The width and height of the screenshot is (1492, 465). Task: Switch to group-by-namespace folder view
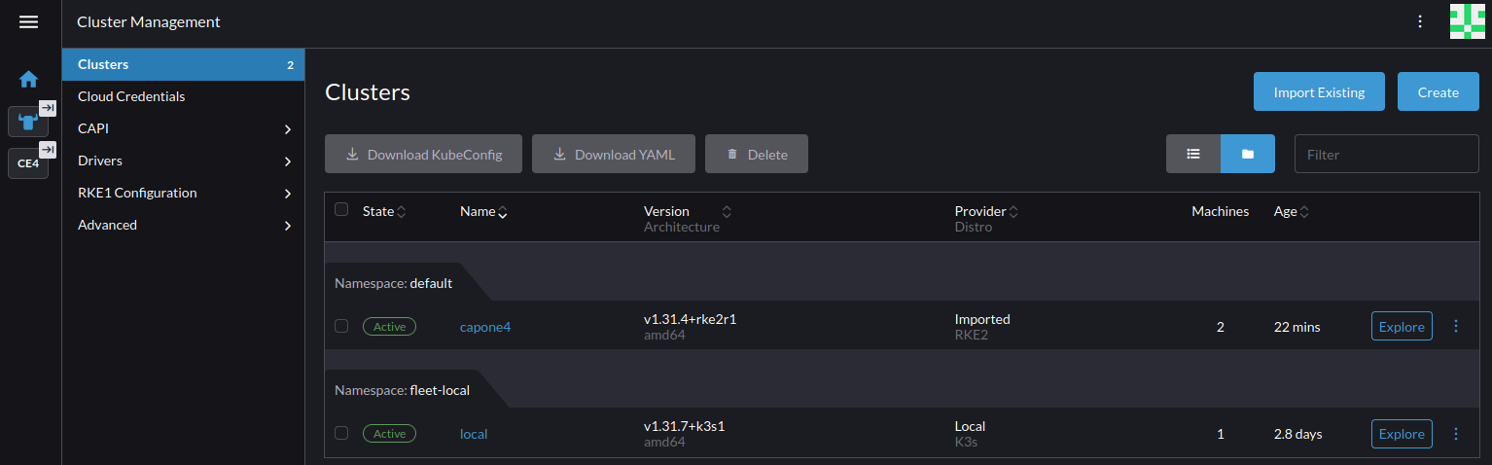(1248, 154)
